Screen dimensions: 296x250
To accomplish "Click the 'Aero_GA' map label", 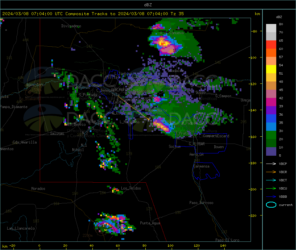I will point(196,154).
